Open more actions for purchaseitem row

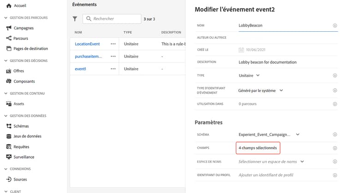tap(113, 57)
